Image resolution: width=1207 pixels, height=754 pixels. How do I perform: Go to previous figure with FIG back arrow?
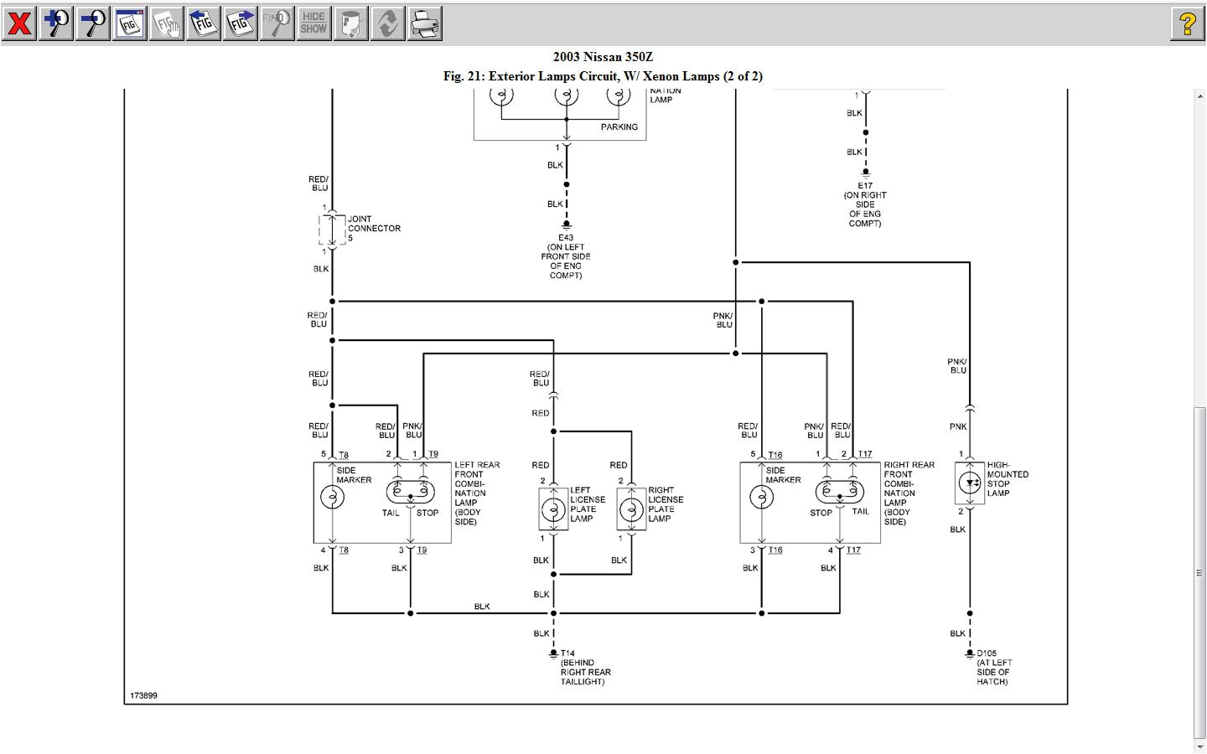tap(203, 23)
